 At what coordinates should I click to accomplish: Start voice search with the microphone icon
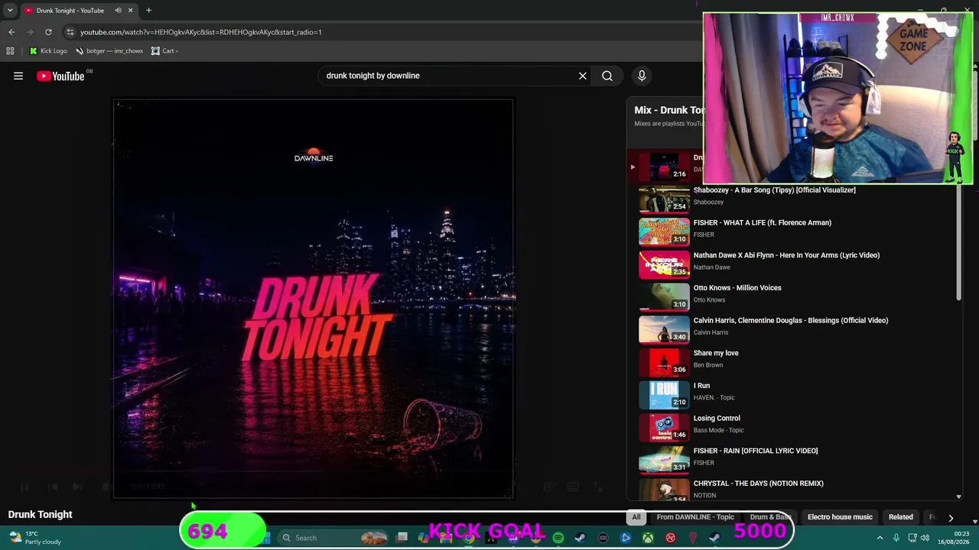tap(642, 76)
